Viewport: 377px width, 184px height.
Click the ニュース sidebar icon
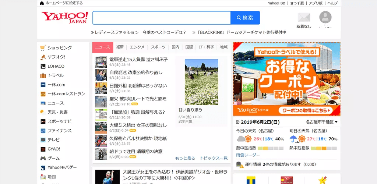(x=43, y=103)
